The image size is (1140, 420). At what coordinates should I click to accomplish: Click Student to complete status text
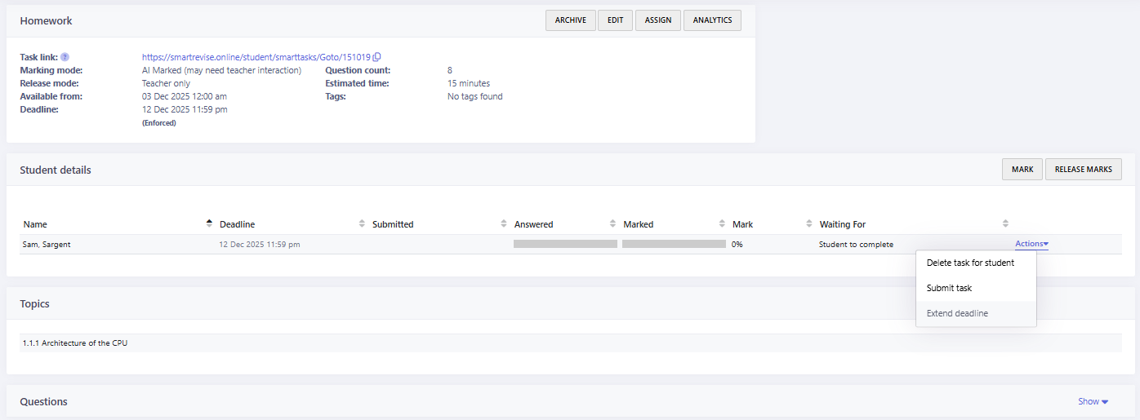click(856, 244)
